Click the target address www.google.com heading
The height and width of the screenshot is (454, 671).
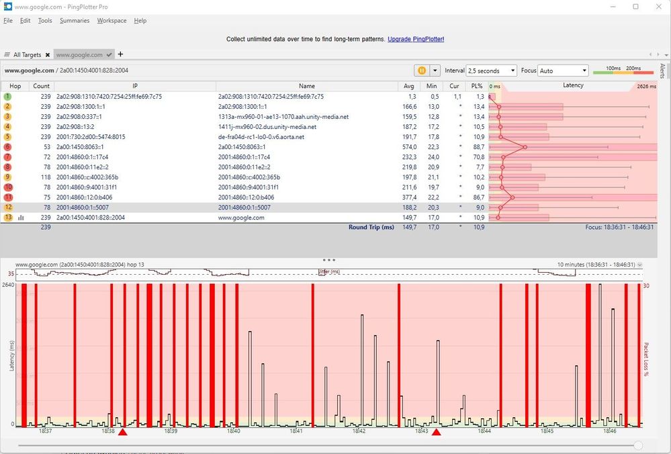[29, 71]
